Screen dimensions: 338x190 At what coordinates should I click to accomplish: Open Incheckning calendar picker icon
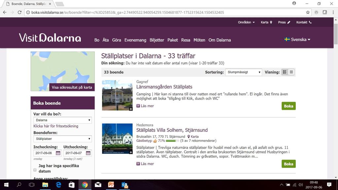pos(58,153)
